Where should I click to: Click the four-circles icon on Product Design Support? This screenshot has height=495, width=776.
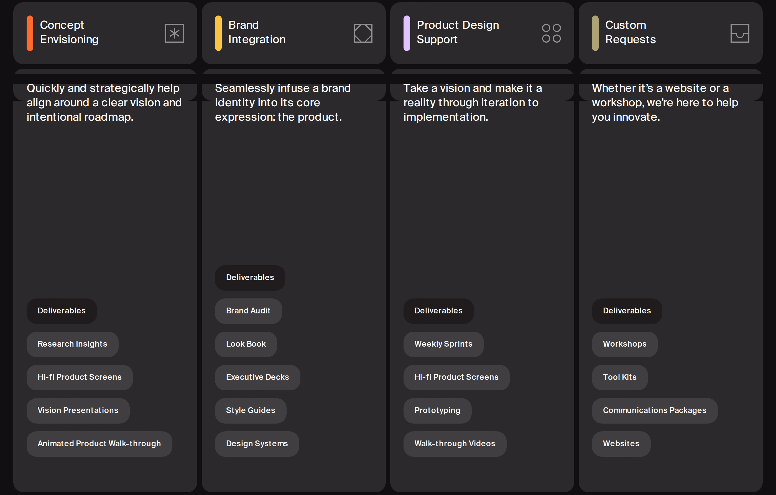click(552, 33)
